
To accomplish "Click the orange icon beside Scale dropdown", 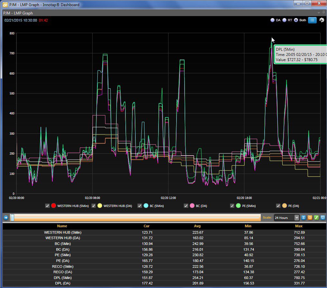I will [310, 218].
